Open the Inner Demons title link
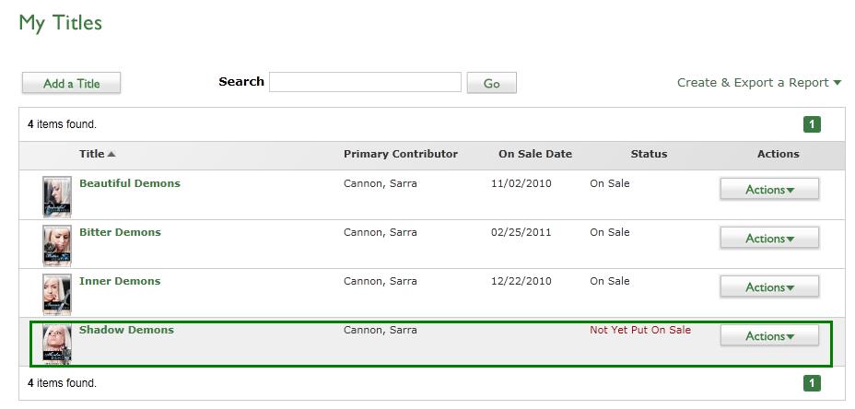The image size is (855, 409). [120, 281]
